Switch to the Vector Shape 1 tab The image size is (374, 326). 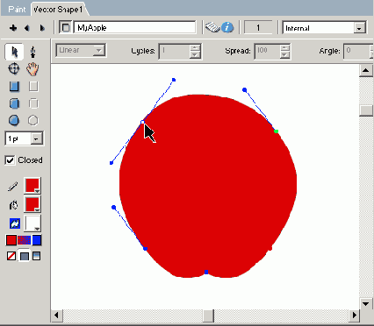coord(58,10)
